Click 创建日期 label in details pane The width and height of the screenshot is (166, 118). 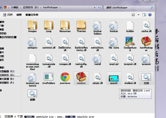coord(71,117)
